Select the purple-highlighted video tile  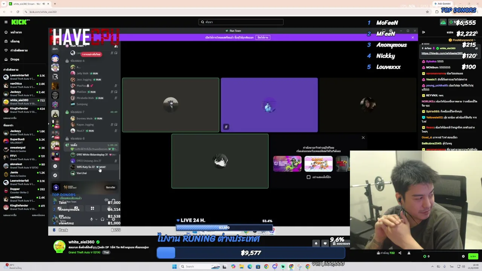269,105
